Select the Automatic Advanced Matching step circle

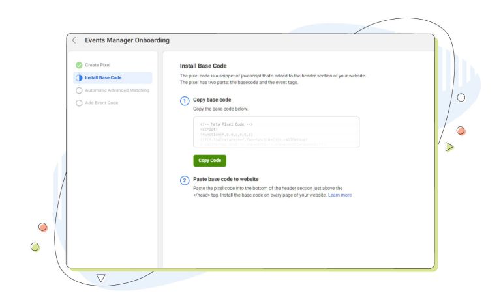(x=79, y=90)
